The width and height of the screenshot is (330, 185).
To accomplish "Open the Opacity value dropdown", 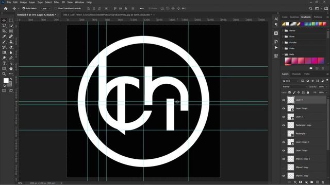I will coord(326,87).
